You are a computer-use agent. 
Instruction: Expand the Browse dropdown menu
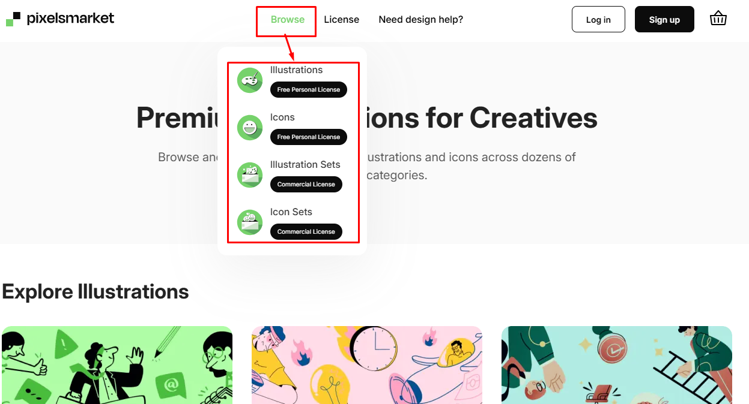tap(287, 20)
